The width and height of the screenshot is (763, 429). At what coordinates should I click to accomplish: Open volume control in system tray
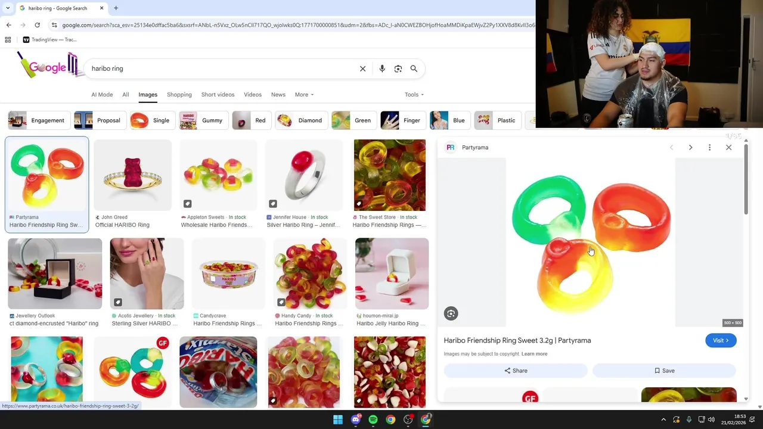(711, 419)
